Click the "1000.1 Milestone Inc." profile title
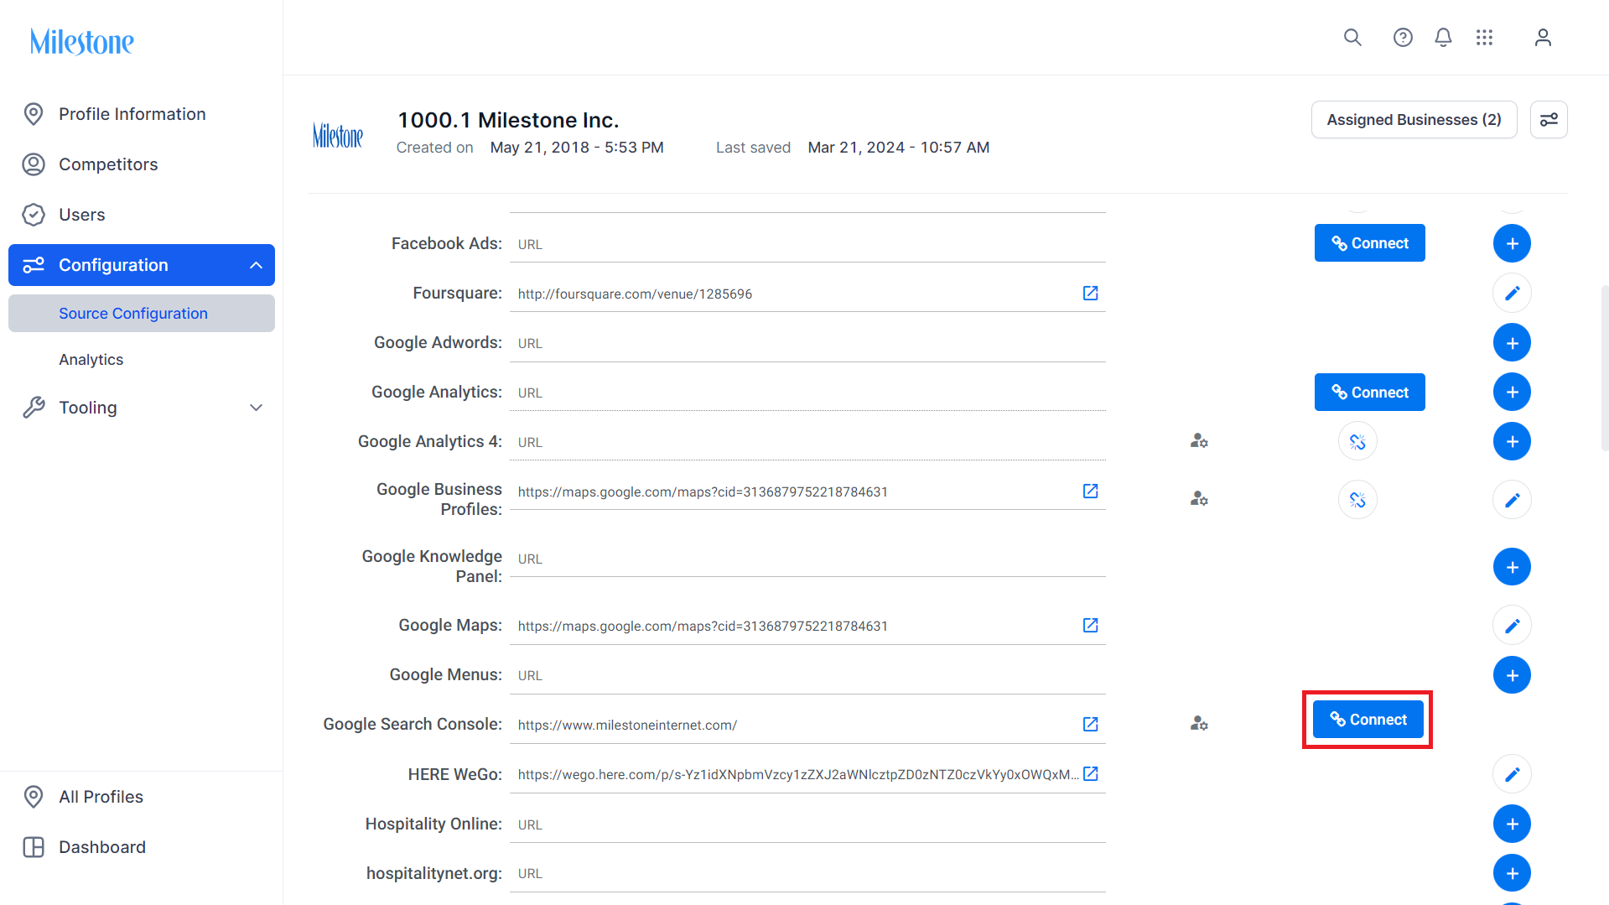Viewport: 1609px width, 905px height. tap(508, 120)
